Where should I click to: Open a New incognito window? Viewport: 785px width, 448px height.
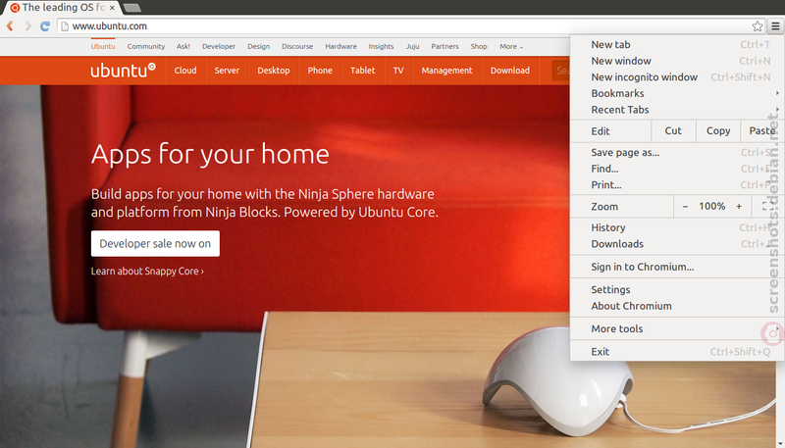click(677, 77)
